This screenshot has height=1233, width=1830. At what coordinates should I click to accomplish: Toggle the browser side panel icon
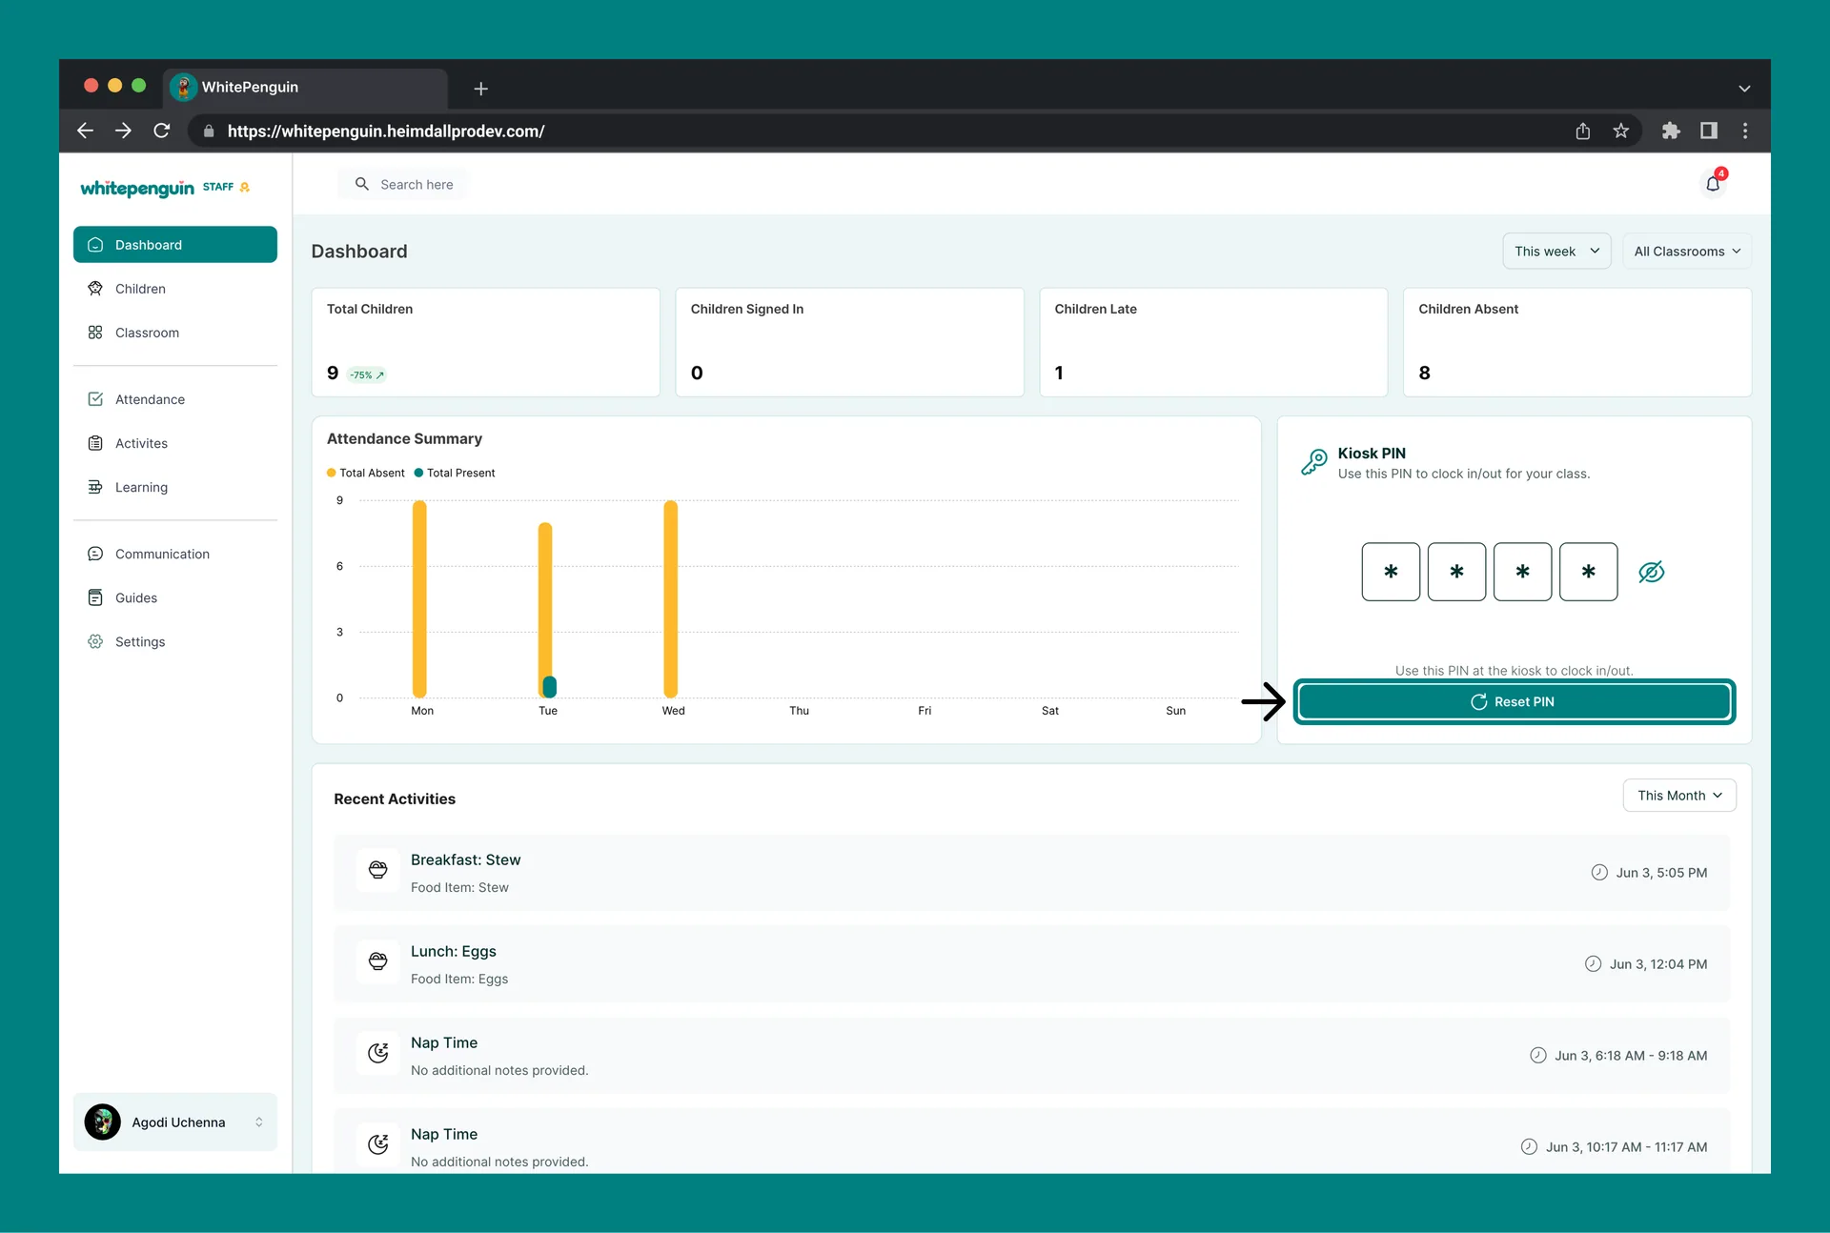click(x=1709, y=131)
